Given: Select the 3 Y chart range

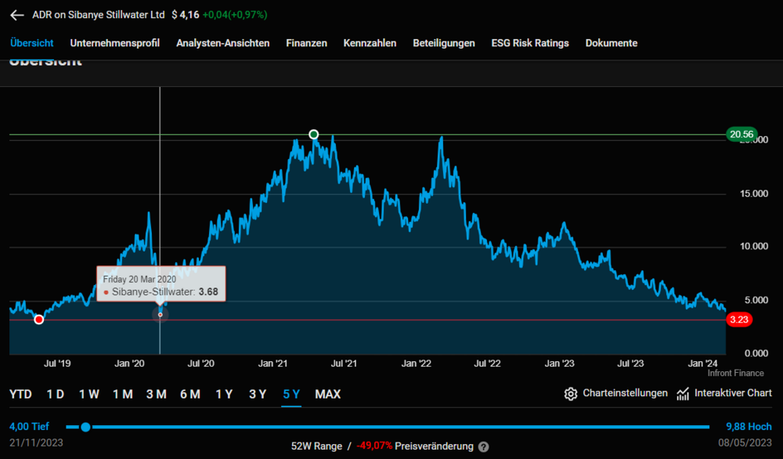Looking at the screenshot, I should point(258,395).
